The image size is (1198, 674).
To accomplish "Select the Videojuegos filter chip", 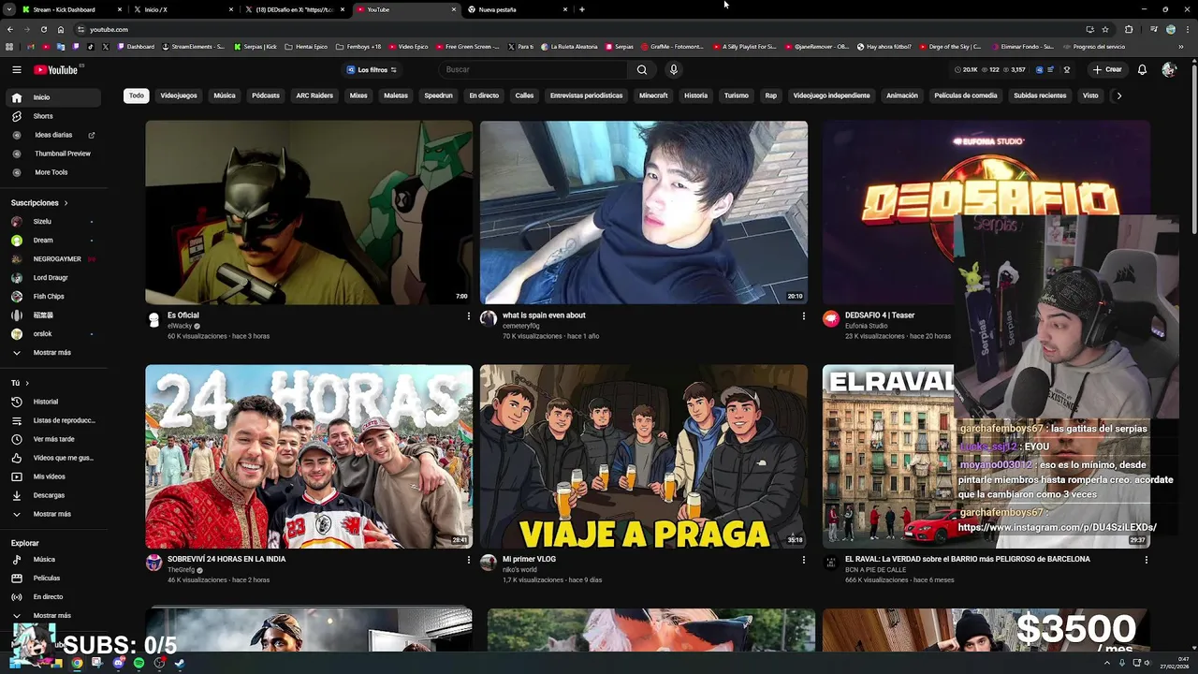I will point(179,95).
